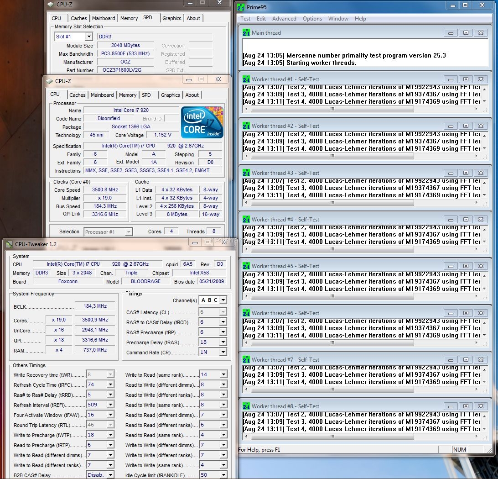Maximize Worker thread #8 subwindow
This screenshot has height=479, width=498.
pyautogui.click(x=466, y=406)
